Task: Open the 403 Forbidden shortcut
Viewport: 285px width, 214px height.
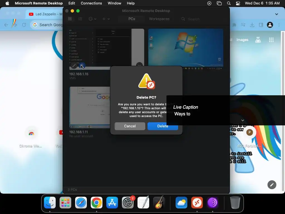Action: pyautogui.click(x=249, y=137)
